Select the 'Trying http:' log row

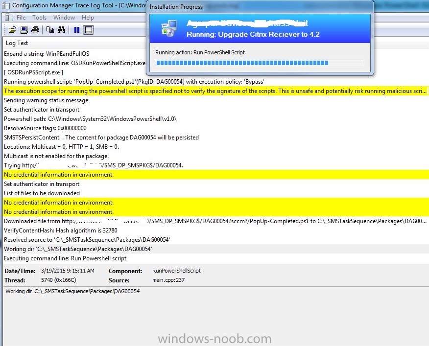pyautogui.click(x=215, y=165)
